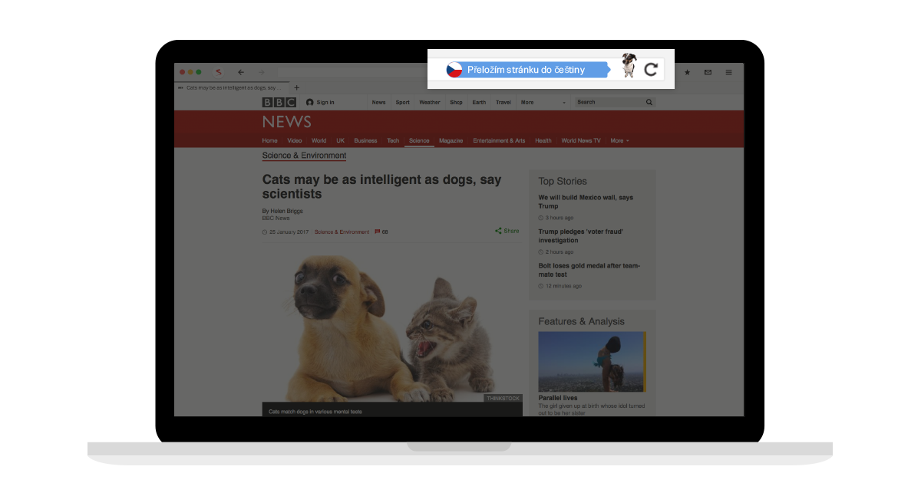The width and height of the screenshot is (921, 483).
Task: Open a new tab with plus button
Action: click(x=297, y=87)
